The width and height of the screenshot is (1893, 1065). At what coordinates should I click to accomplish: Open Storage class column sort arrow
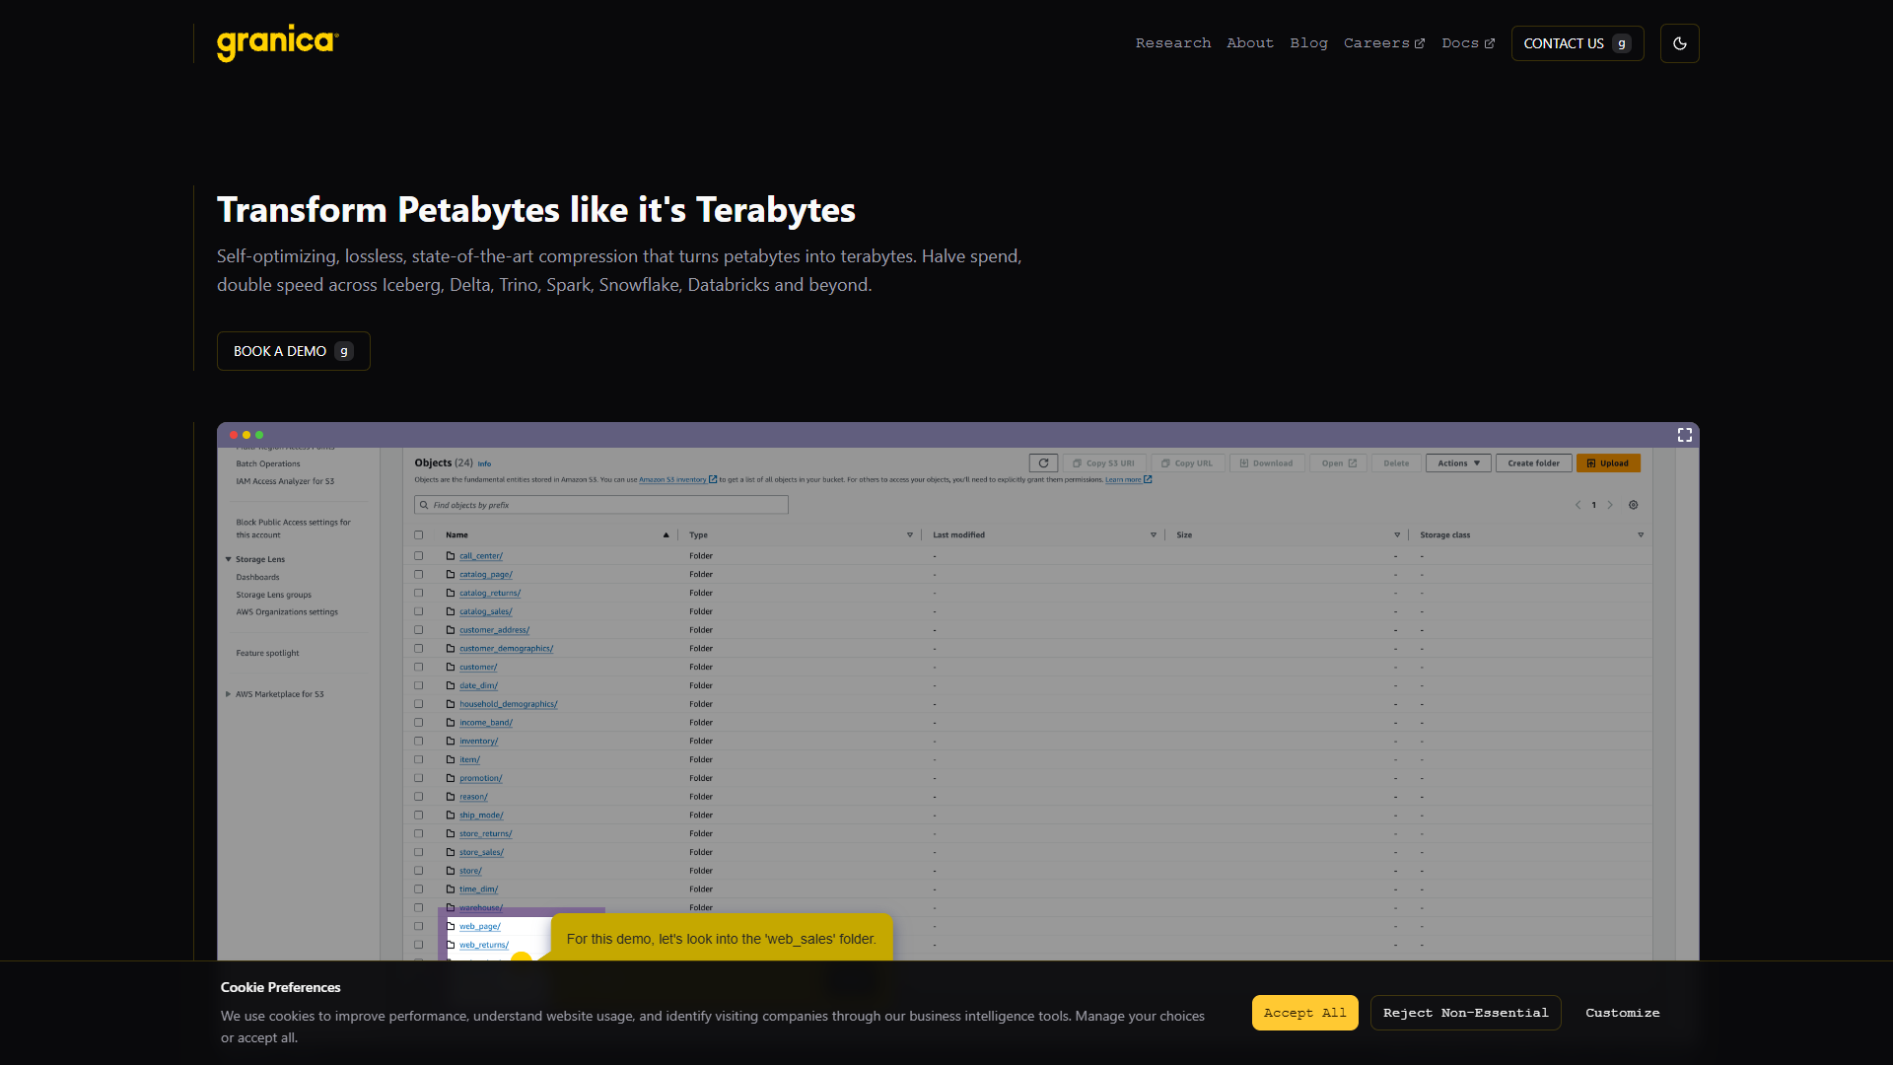click(x=1641, y=535)
